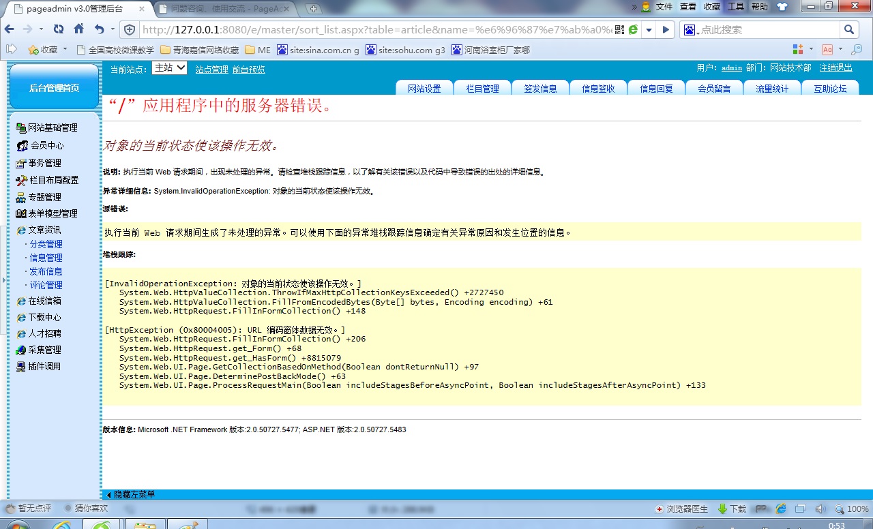Open the 栏目管理 tab
Image resolution: width=873 pixels, height=529 pixels.
pyautogui.click(x=482, y=89)
